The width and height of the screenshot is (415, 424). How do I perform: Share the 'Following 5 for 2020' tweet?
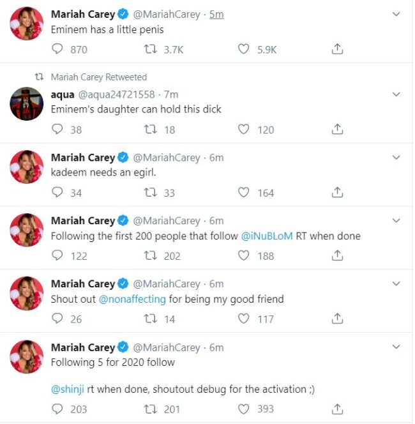coord(337,409)
